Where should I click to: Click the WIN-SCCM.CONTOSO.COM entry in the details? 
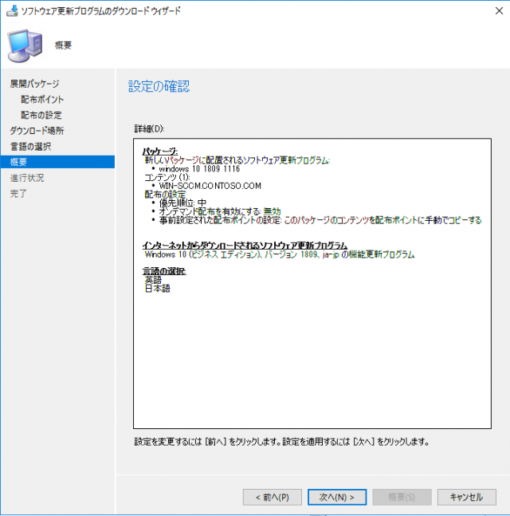210,186
